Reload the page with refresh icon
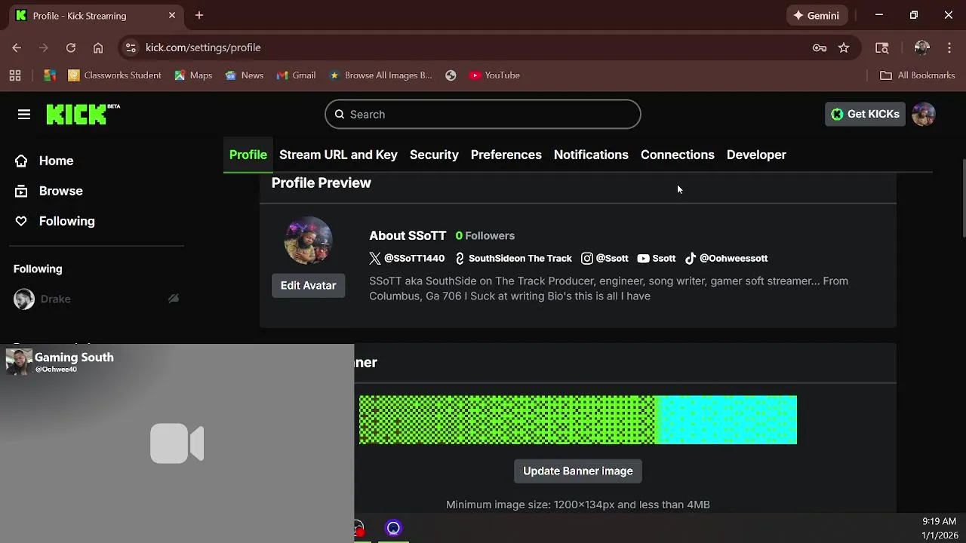The image size is (966, 543). 71,48
